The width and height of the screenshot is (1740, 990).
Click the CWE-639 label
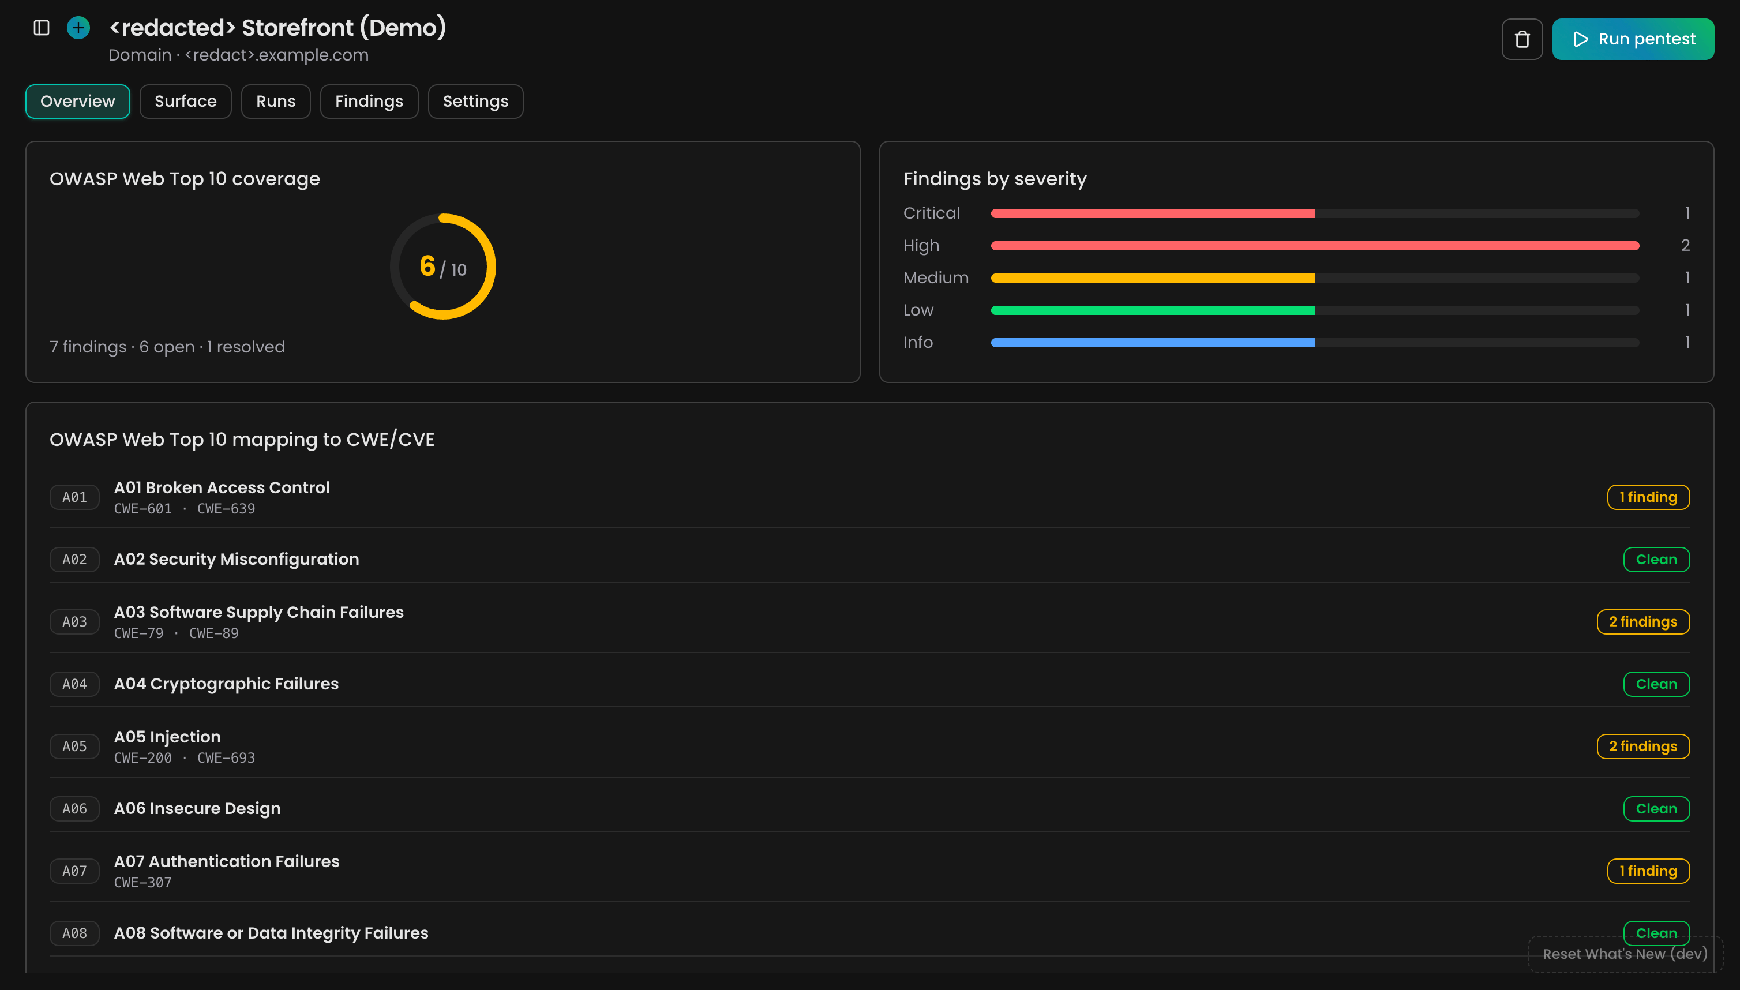(226, 509)
